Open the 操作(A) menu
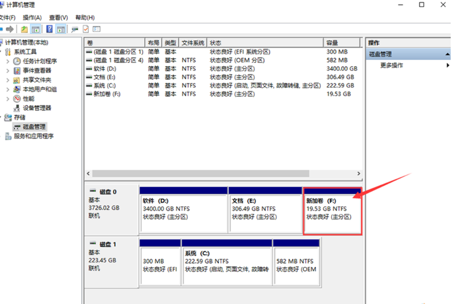 tap(32, 18)
